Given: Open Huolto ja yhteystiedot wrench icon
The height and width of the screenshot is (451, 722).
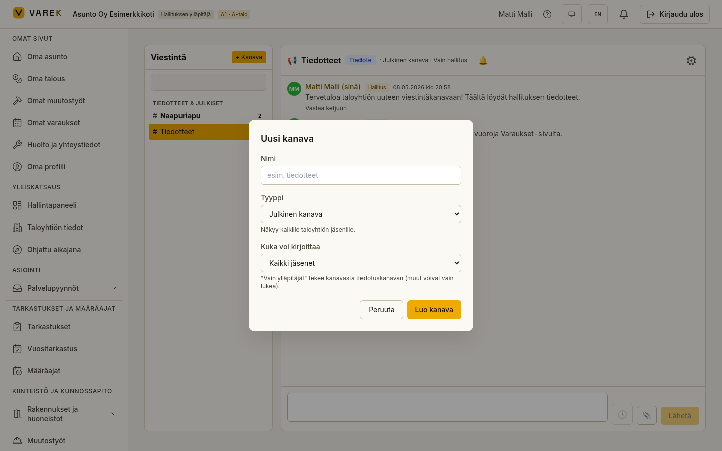Looking at the screenshot, I should point(17,145).
